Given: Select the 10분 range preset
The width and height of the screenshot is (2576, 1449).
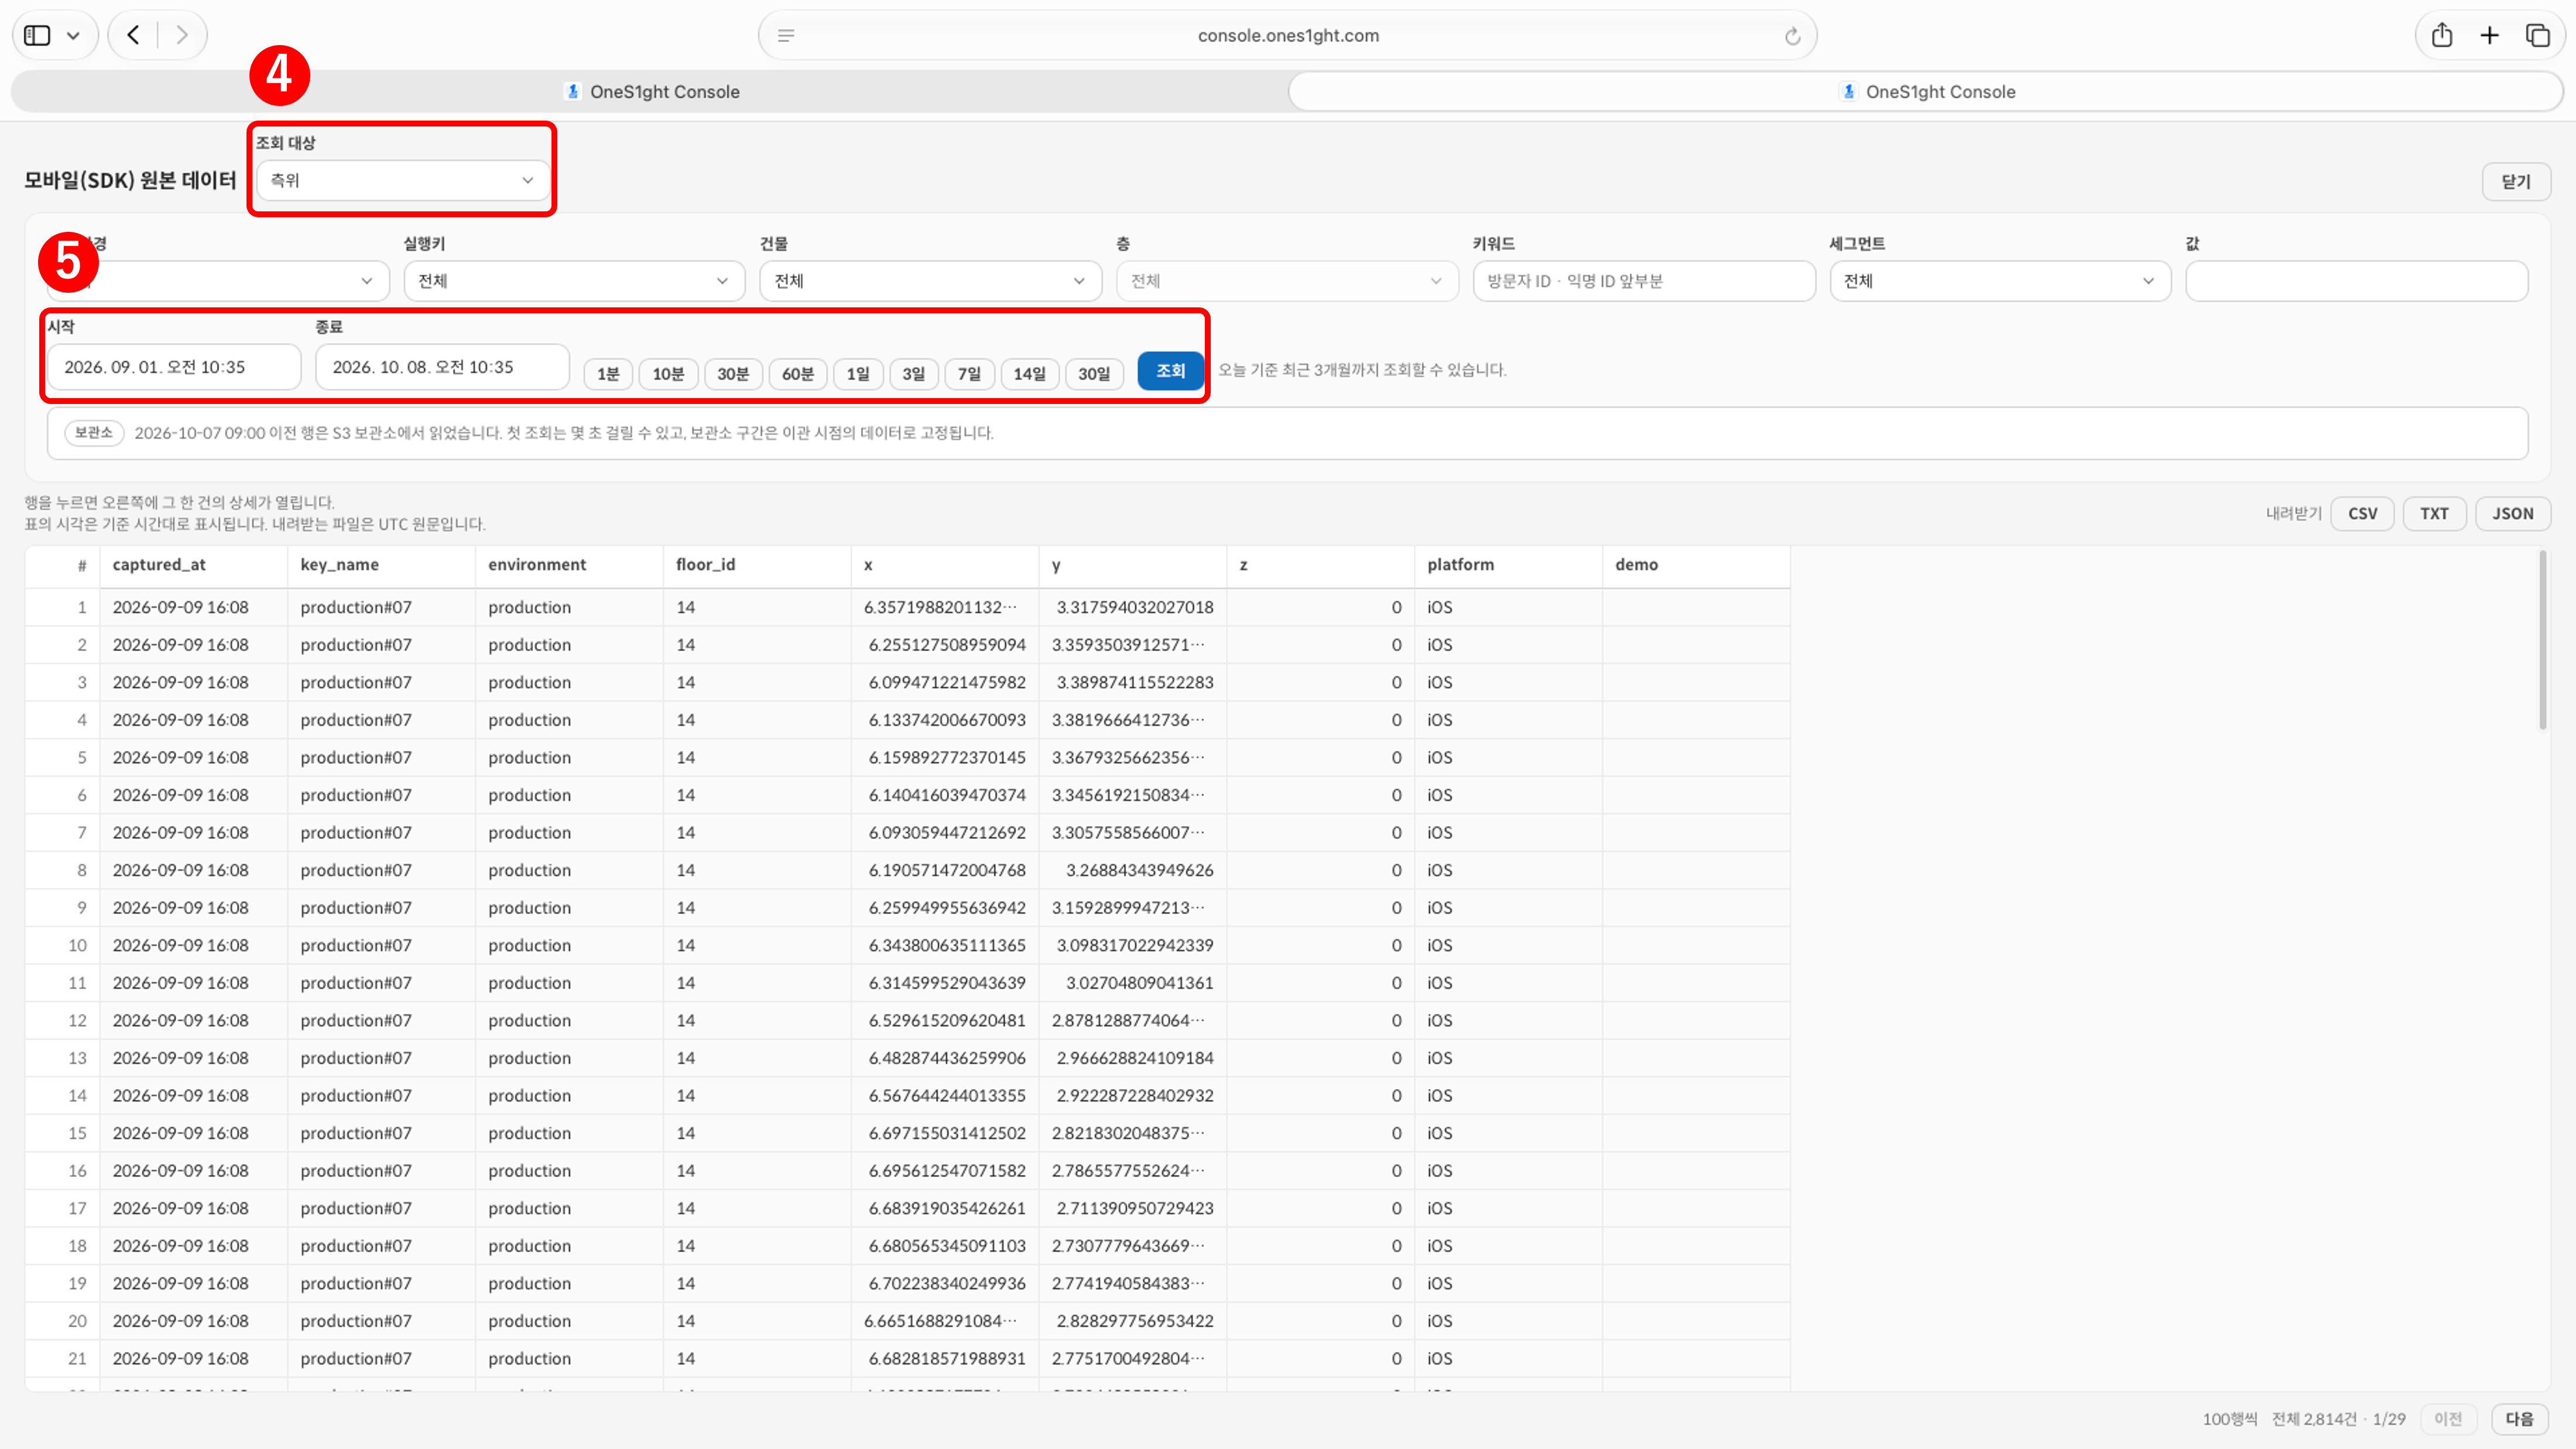Looking at the screenshot, I should [668, 374].
